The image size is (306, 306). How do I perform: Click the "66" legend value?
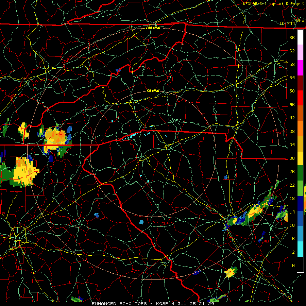pyautogui.click(x=292, y=37)
